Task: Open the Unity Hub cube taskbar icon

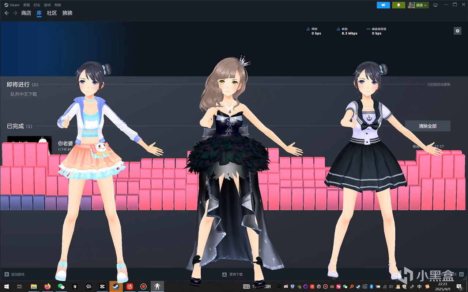Action: (x=75, y=287)
